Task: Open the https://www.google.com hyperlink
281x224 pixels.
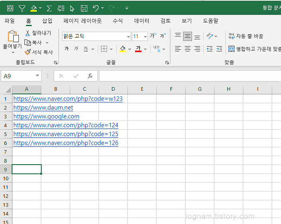Action: (46, 116)
